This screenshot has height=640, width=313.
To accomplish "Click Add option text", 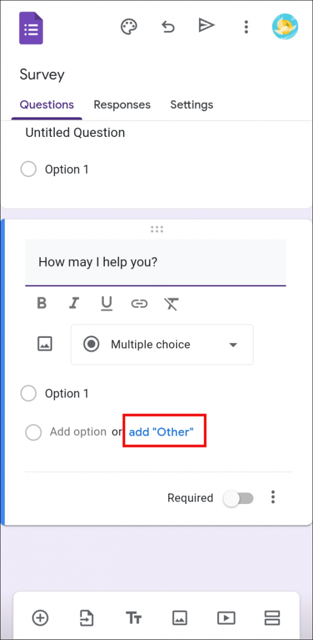I will (x=78, y=432).
